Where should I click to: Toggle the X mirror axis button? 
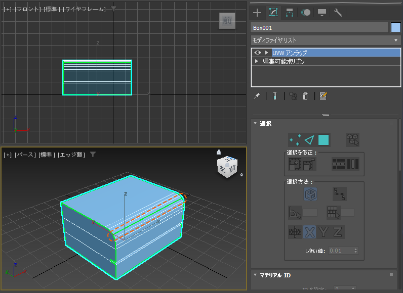click(309, 232)
